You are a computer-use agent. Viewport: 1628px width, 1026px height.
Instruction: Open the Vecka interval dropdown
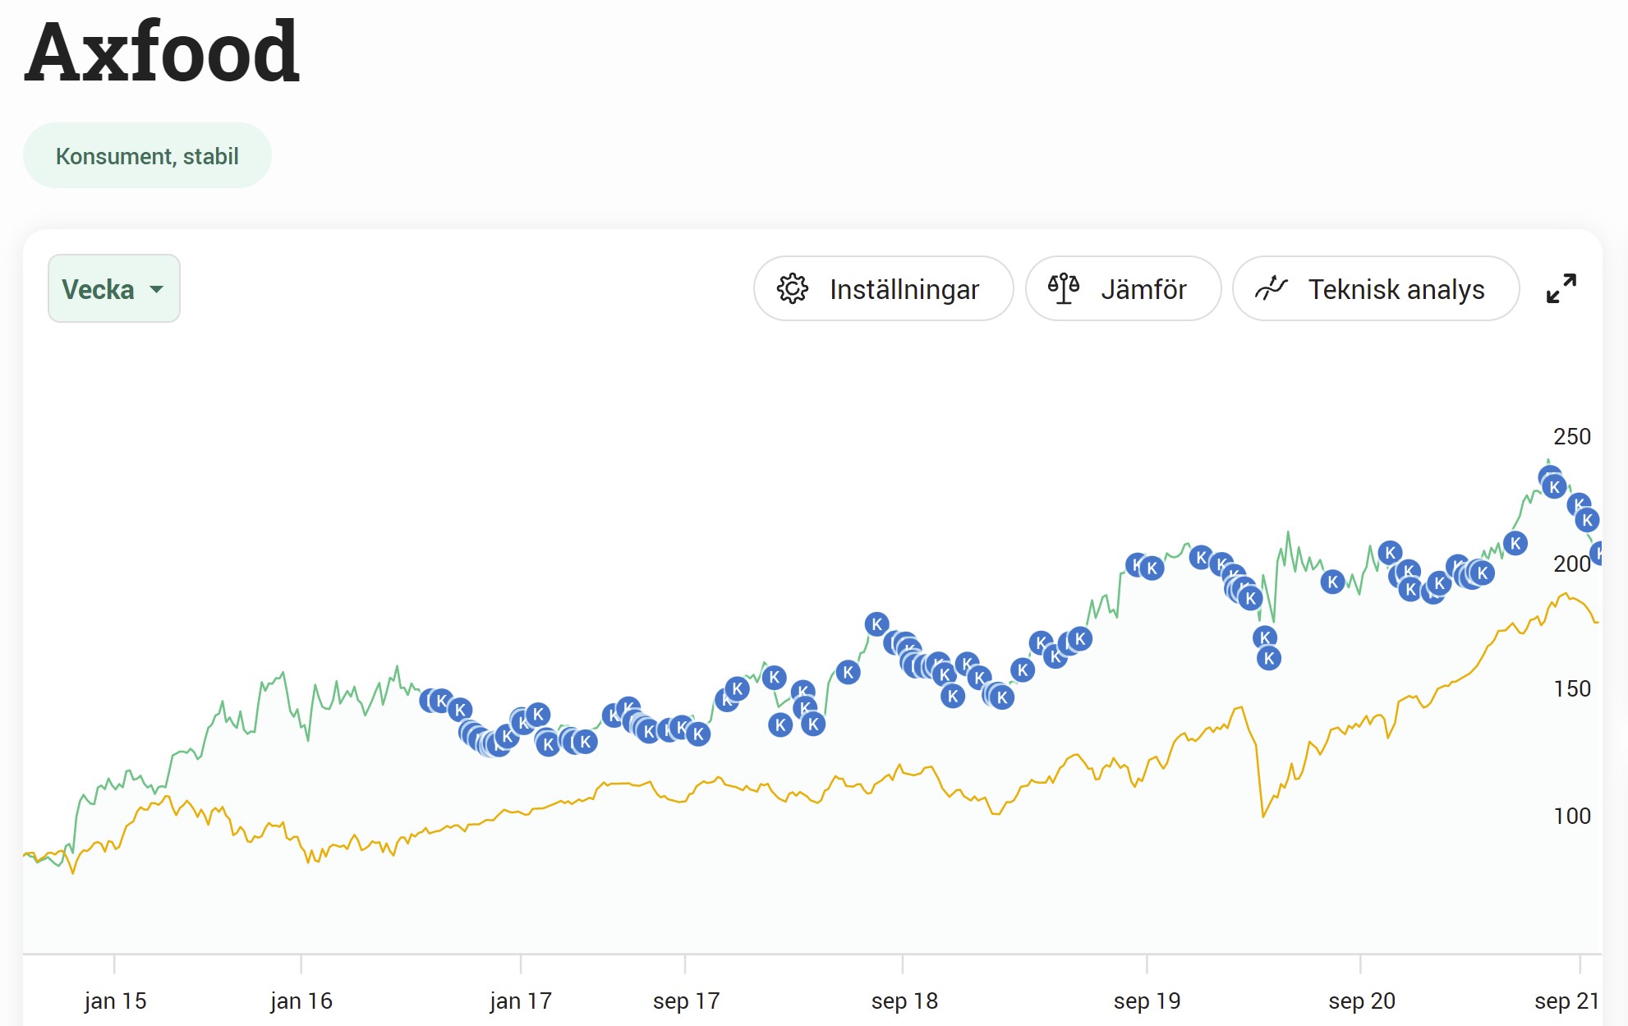(114, 288)
